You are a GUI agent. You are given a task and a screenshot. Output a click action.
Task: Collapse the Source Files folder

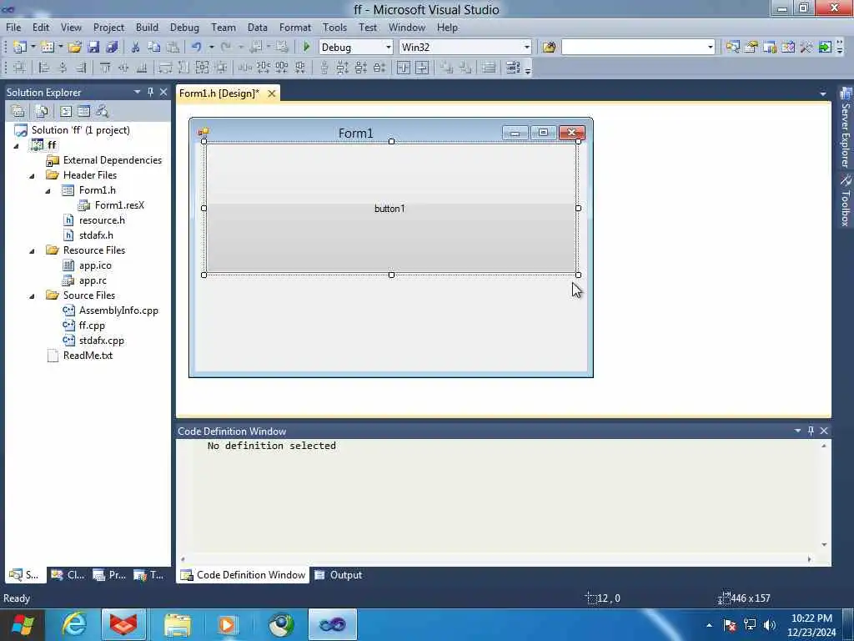pos(32,296)
